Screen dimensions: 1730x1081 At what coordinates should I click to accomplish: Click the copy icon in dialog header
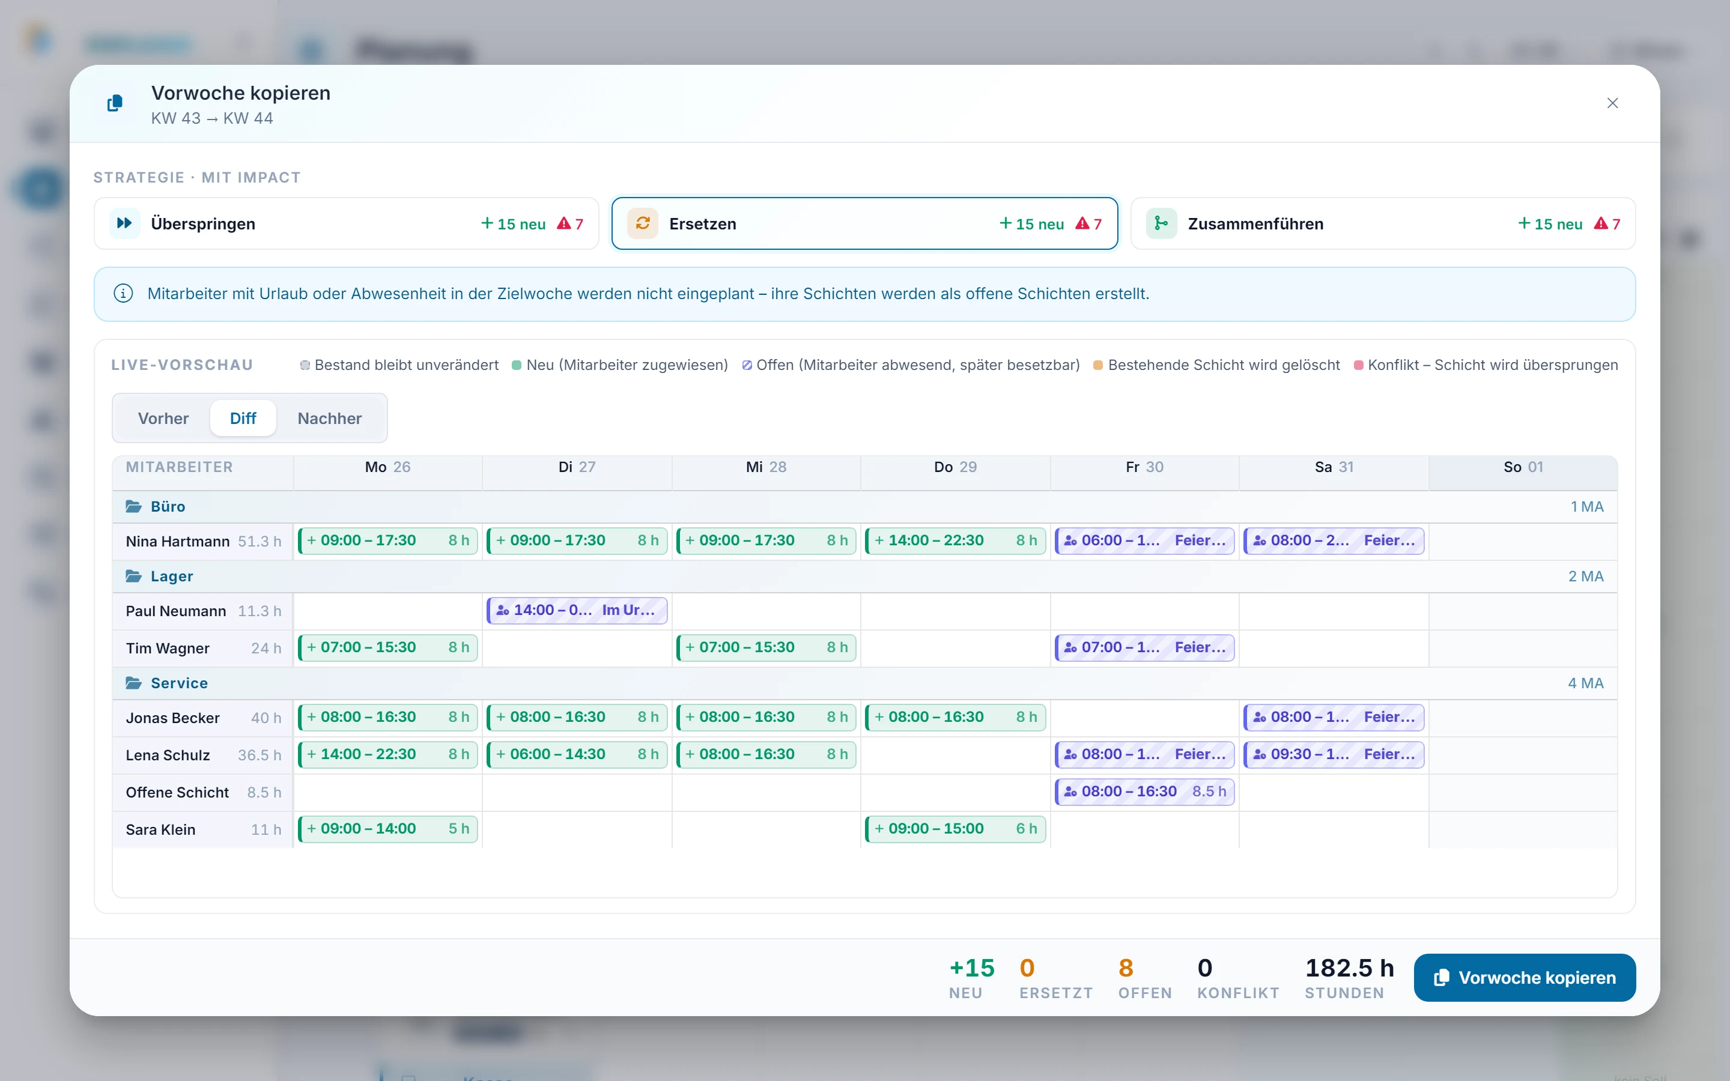coord(114,104)
